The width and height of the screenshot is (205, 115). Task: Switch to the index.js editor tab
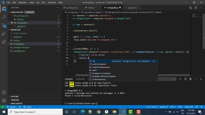(x=91, y=8)
